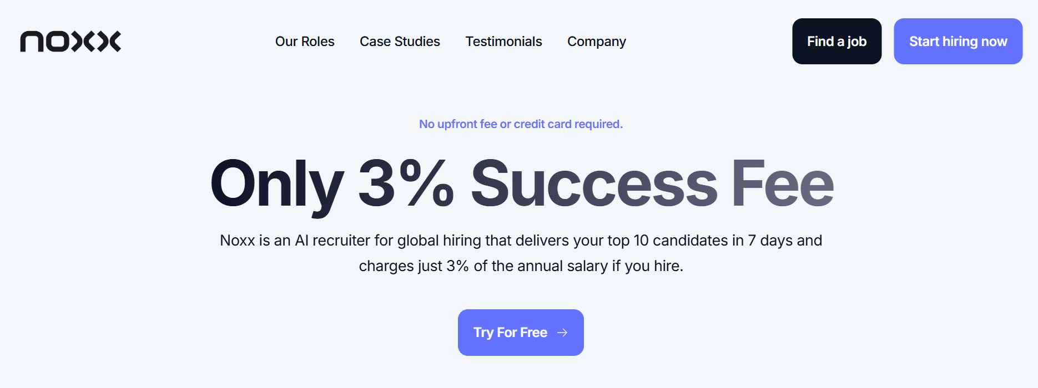The height and width of the screenshot is (388, 1038).
Task: Click the Noxx AI recruiter description paragraph
Action: (x=521, y=253)
